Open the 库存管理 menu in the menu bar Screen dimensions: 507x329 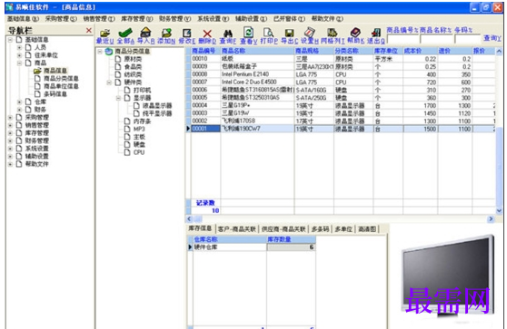tap(137, 19)
